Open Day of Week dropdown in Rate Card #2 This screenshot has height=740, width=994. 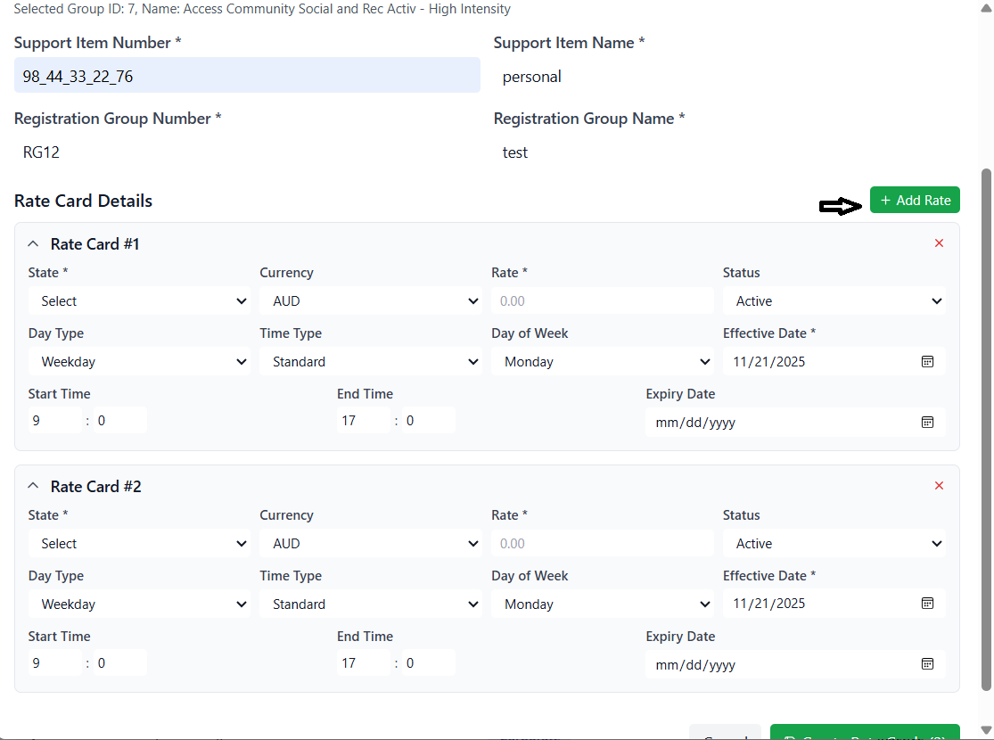click(602, 604)
